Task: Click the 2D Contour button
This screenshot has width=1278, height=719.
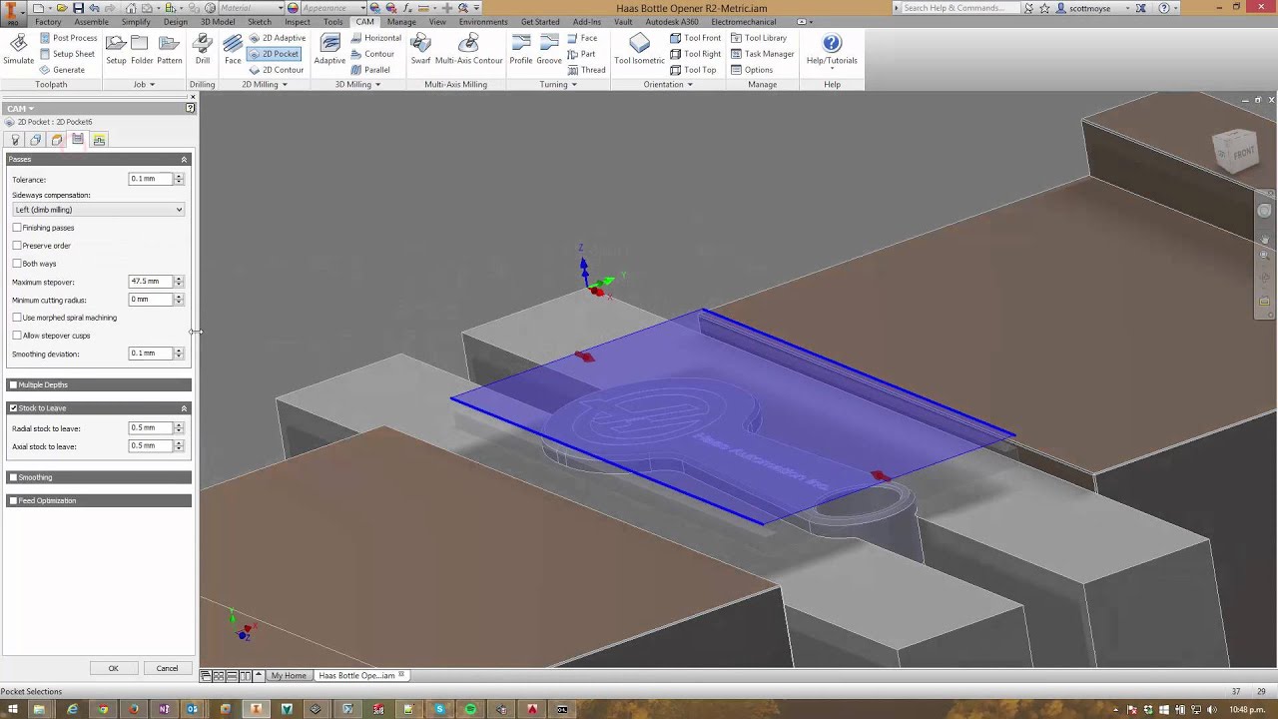Action: (x=277, y=70)
